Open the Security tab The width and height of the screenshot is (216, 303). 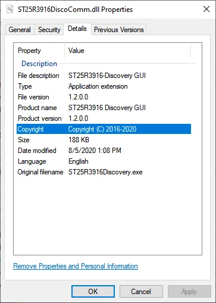coord(49,30)
